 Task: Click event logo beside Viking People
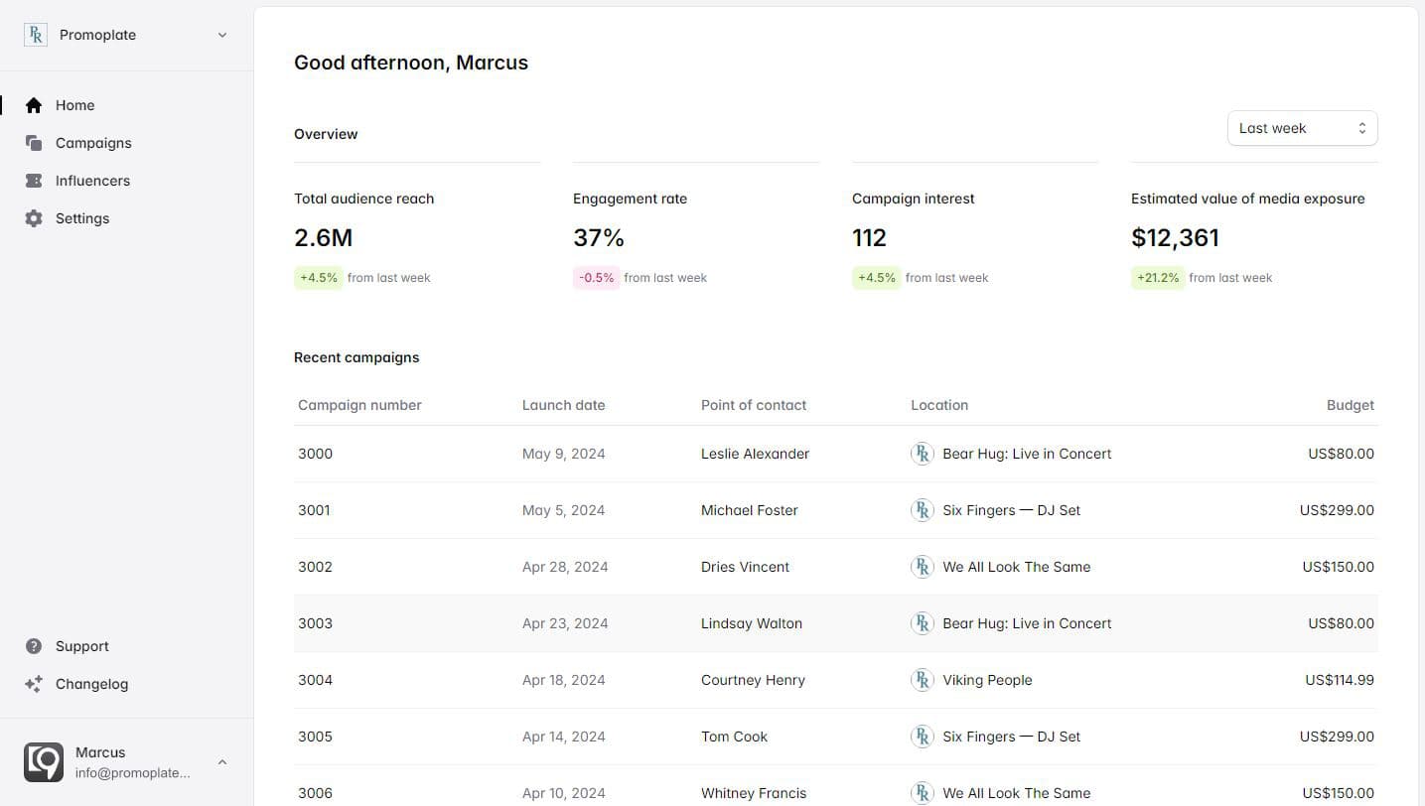(923, 680)
